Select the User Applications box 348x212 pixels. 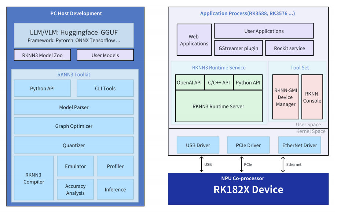click(264, 31)
